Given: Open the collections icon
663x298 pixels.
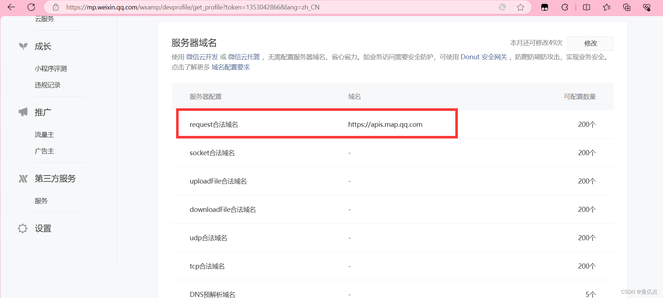Looking at the screenshot, I should (x=627, y=7).
